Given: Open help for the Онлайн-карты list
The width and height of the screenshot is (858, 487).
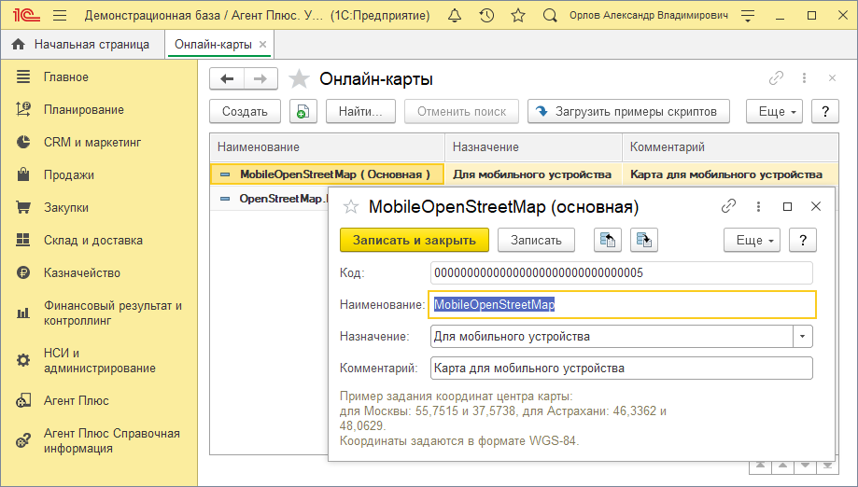Looking at the screenshot, I should pos(824,112).
